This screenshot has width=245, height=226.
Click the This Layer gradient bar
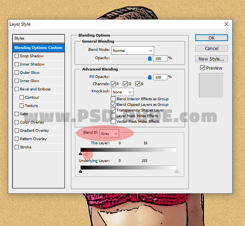click(129, 150)
